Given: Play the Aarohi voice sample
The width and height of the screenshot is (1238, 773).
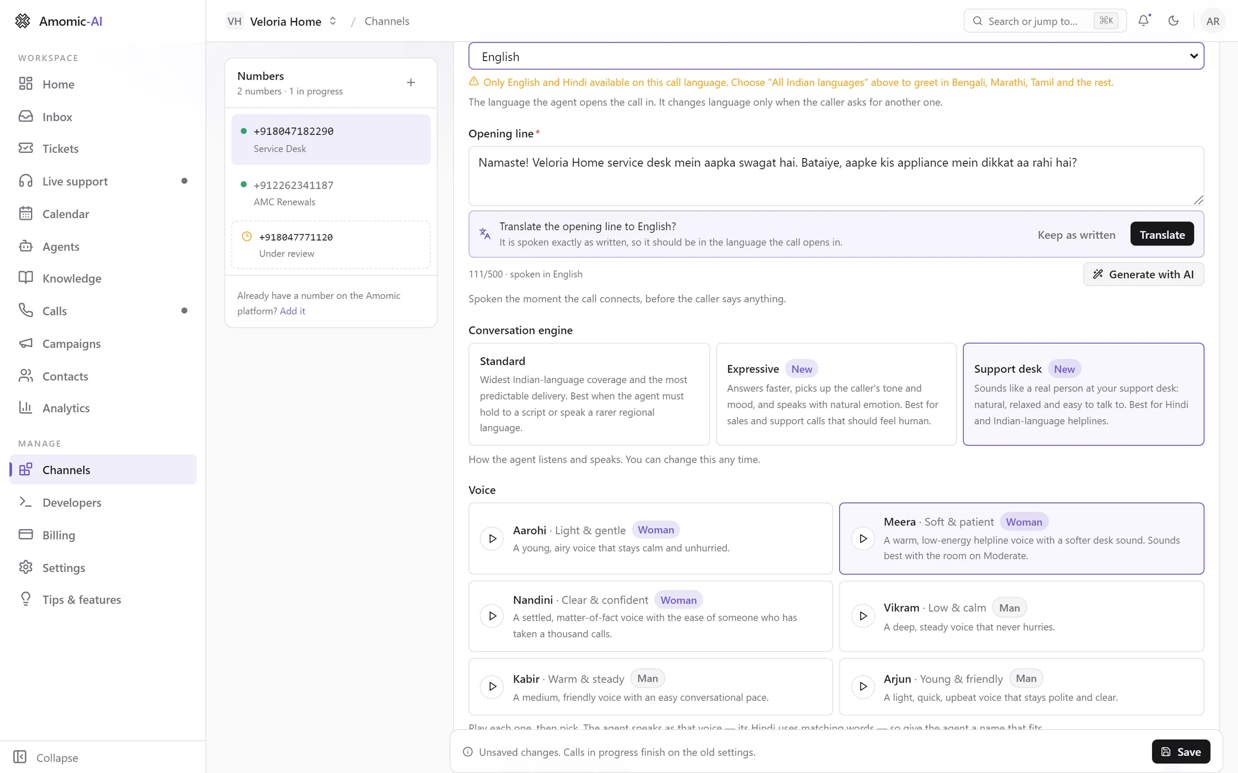Looking at the screenshot, I should coord(492,539).
